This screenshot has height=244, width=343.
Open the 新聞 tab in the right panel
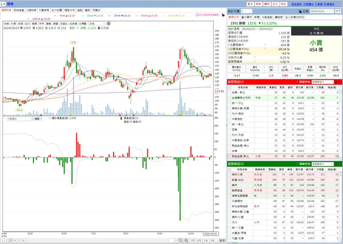tap(257, 17)
